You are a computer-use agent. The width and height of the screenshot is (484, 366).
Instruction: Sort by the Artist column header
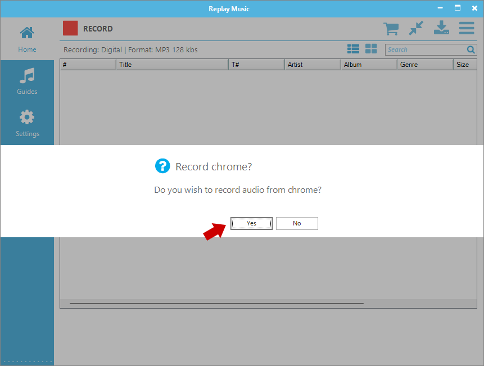click(313, 65)
